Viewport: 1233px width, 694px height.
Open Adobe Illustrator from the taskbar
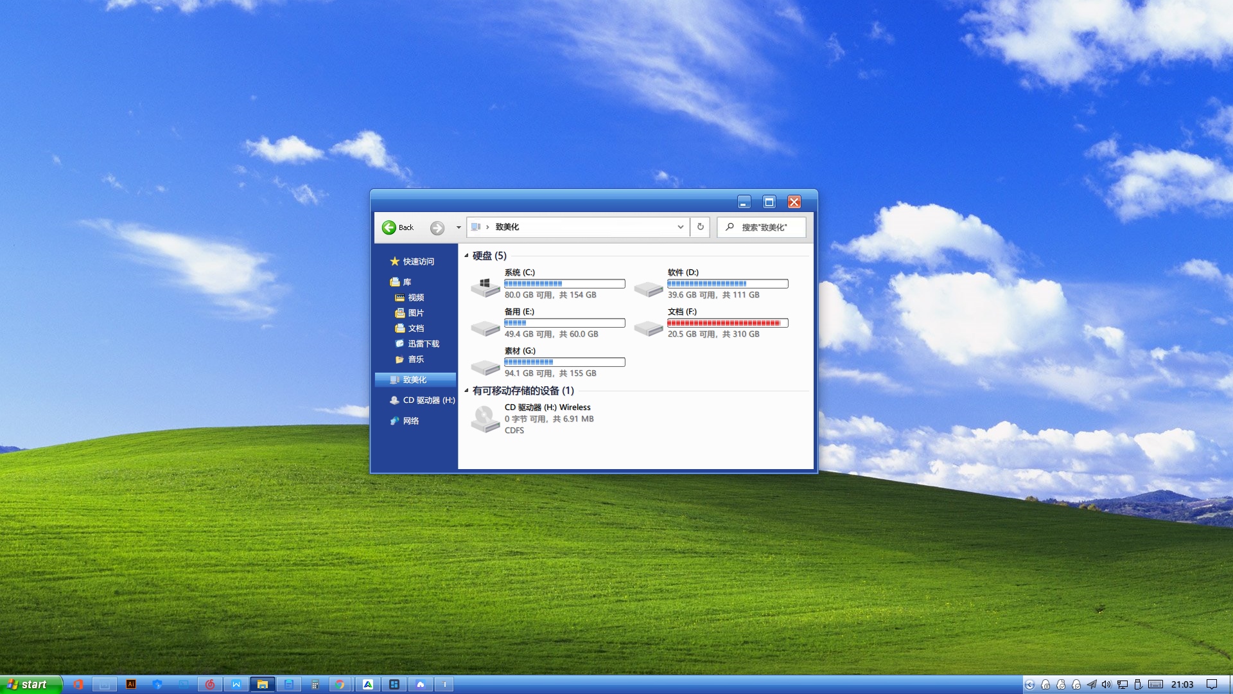click(131, 684)
